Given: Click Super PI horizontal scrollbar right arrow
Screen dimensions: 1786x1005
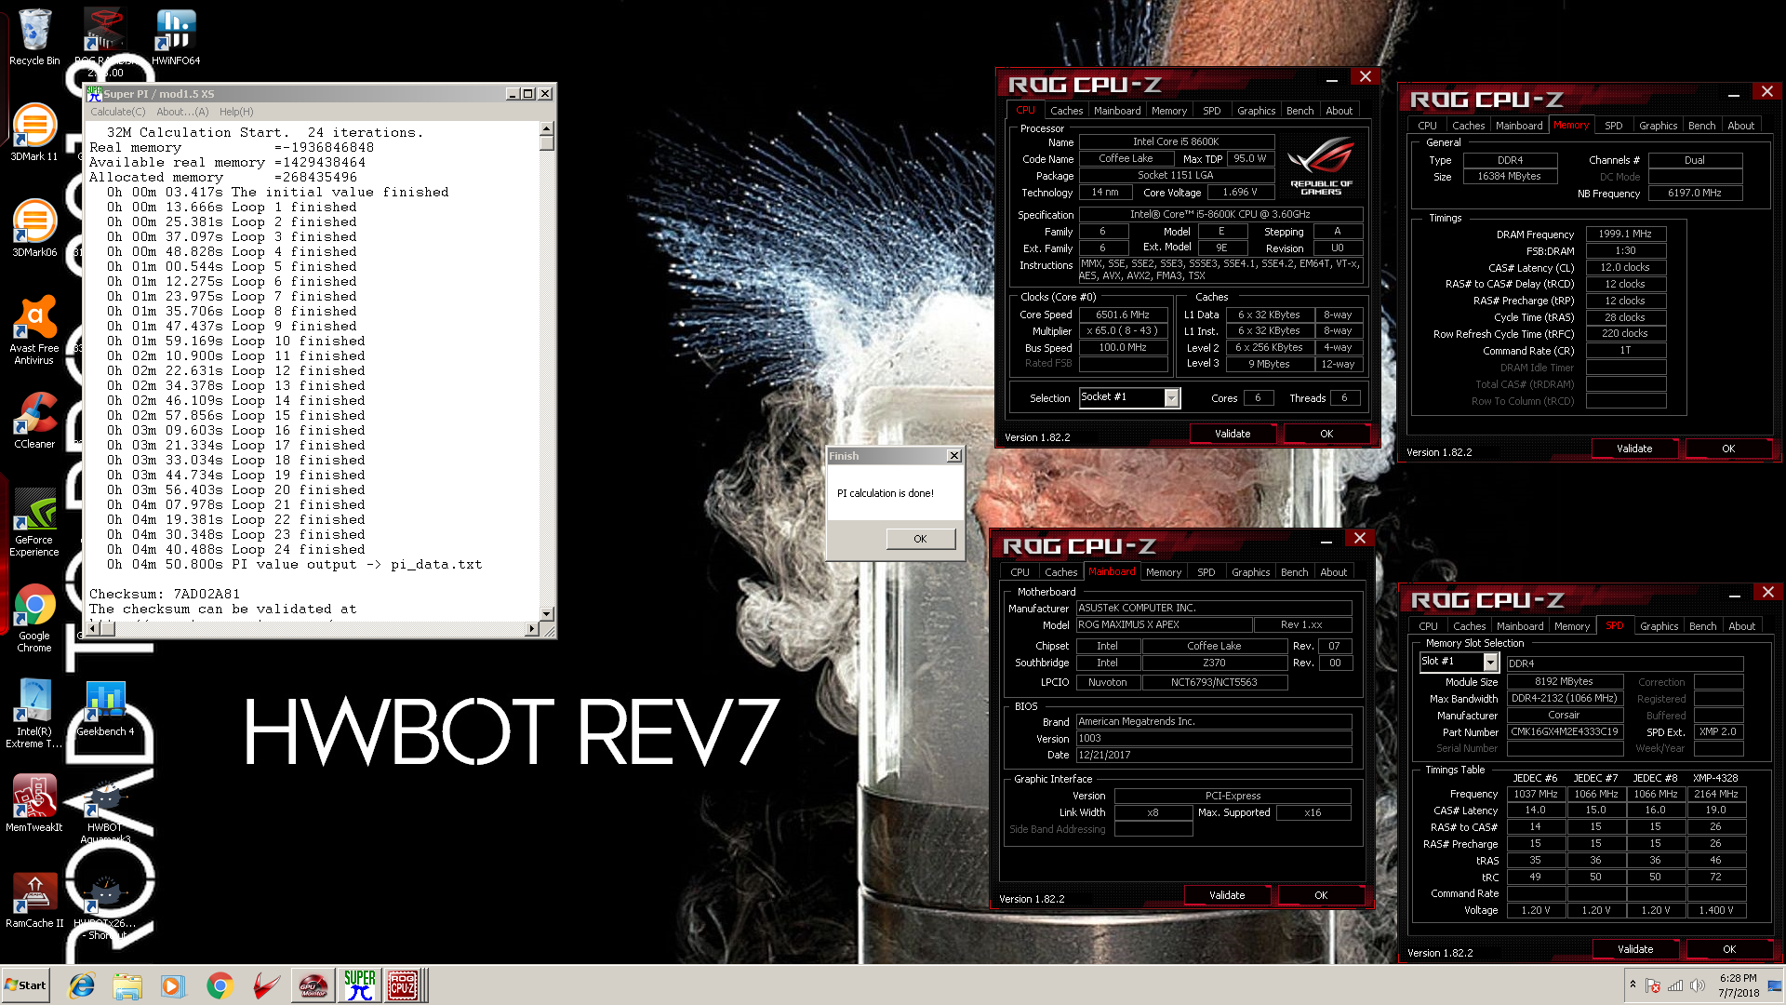Looking at the screenshot, I should point(531,629).
